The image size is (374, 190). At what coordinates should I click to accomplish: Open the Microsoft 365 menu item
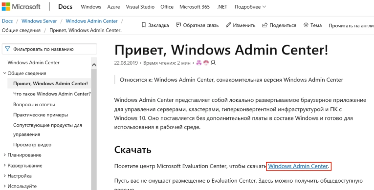pos(195,7)
